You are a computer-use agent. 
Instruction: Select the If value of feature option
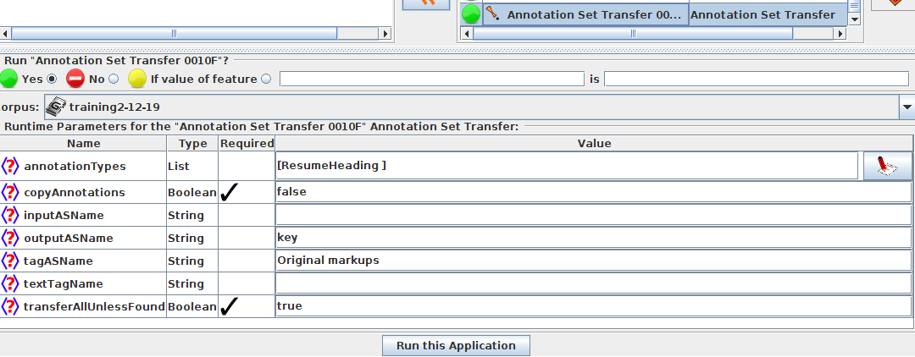click(266, 79)
